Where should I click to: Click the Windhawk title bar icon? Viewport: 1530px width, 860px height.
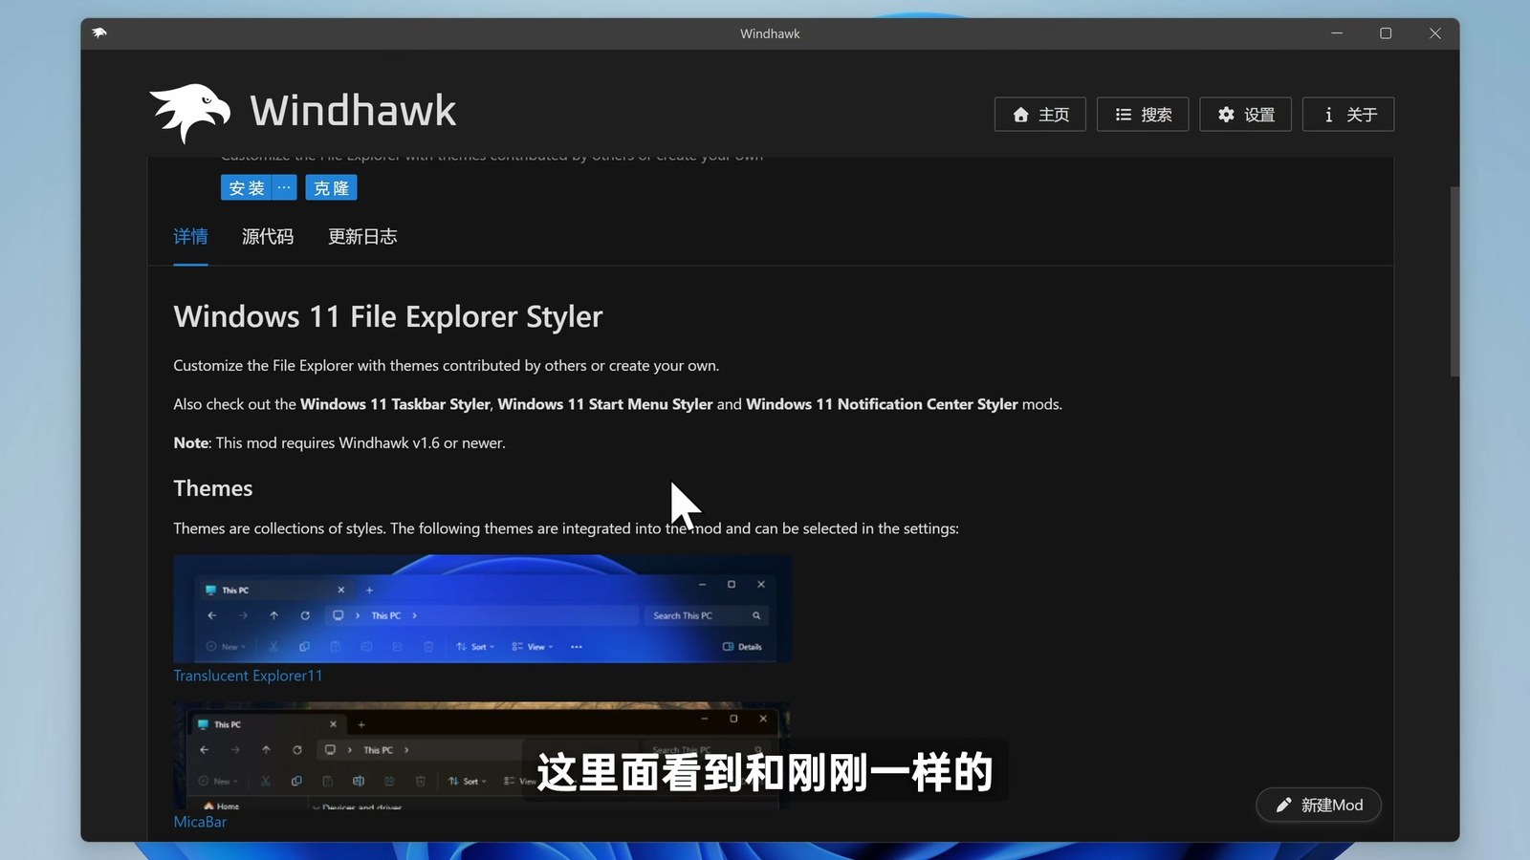point(99,33)
